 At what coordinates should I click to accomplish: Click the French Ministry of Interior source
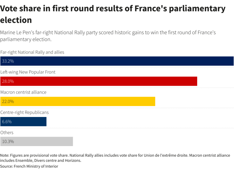tap(29, 166)
